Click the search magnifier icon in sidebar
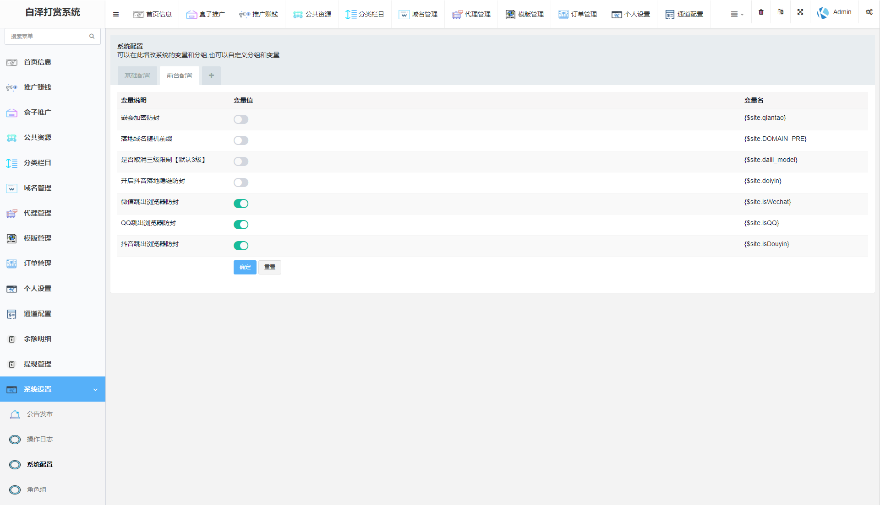Image resolution: width=880 pixels, height=505 pixels. point(92,36)
